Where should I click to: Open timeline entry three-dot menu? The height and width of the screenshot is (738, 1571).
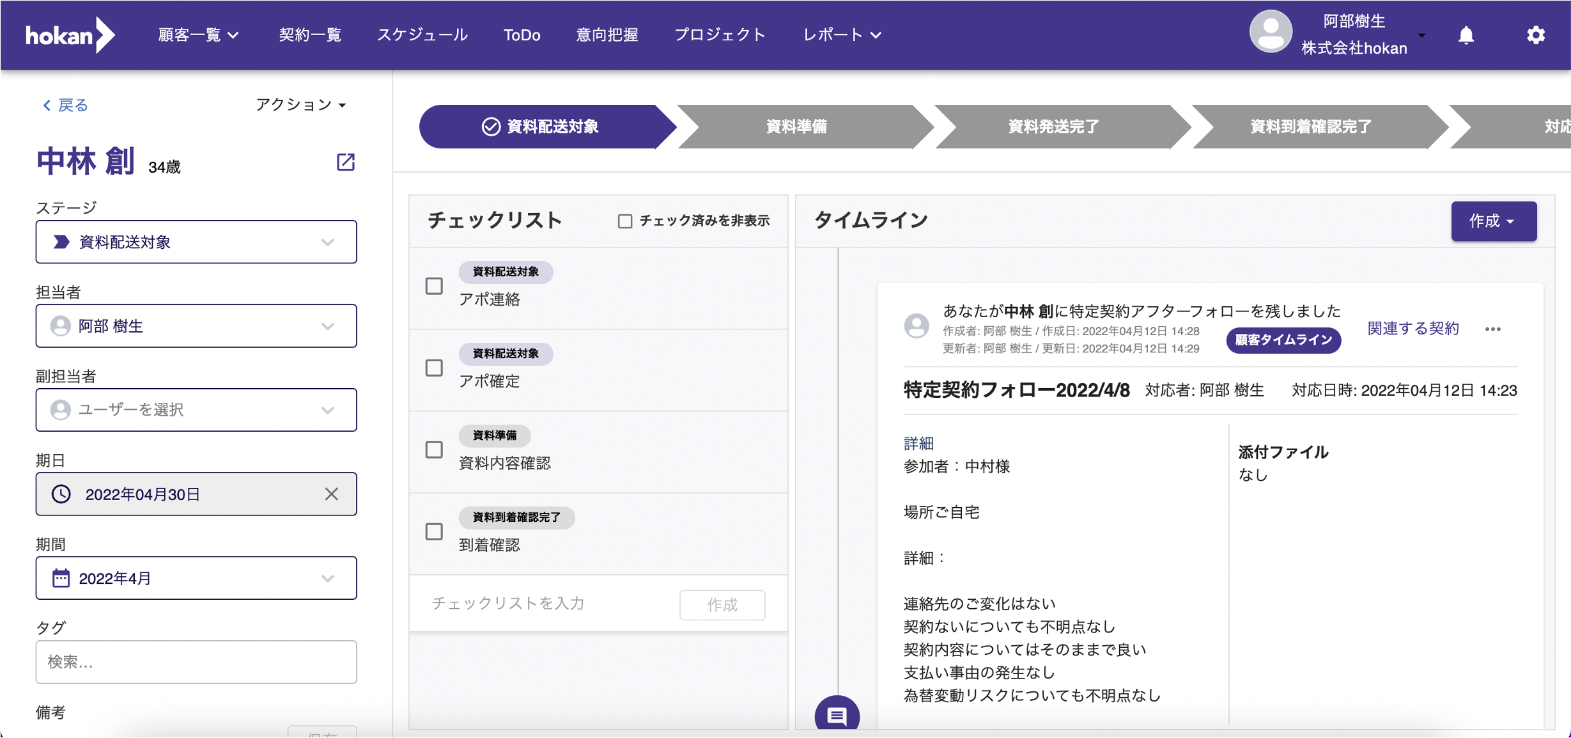point(1492,329)
